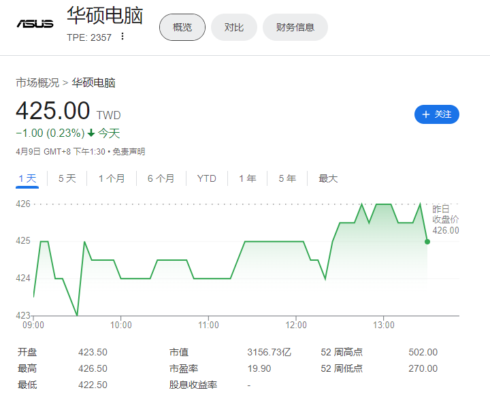Screen dimensions: 490x399
Task: Click the 开盘 value 423.50
Action: tap(93, 353)
